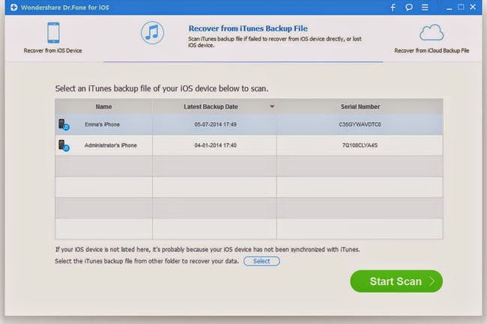The image size is (487, 324).
Task: Minimize the Dr.Fone window
Action: 449,7
